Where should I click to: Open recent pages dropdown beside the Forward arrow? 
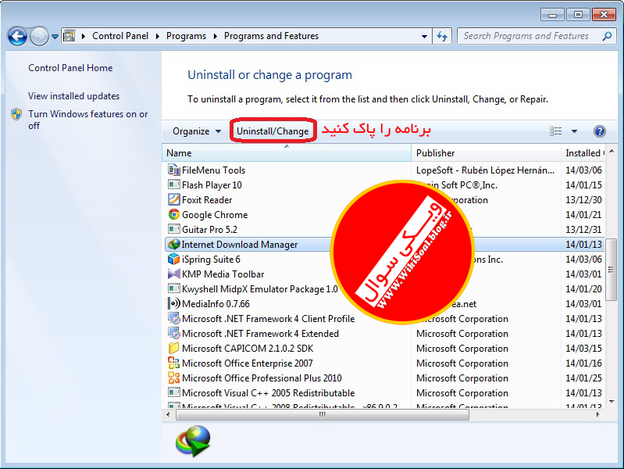55,37
